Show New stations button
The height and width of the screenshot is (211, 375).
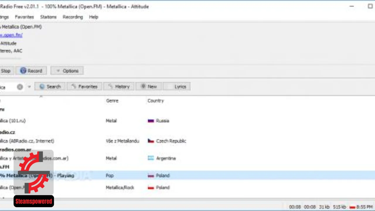point(149,86)
